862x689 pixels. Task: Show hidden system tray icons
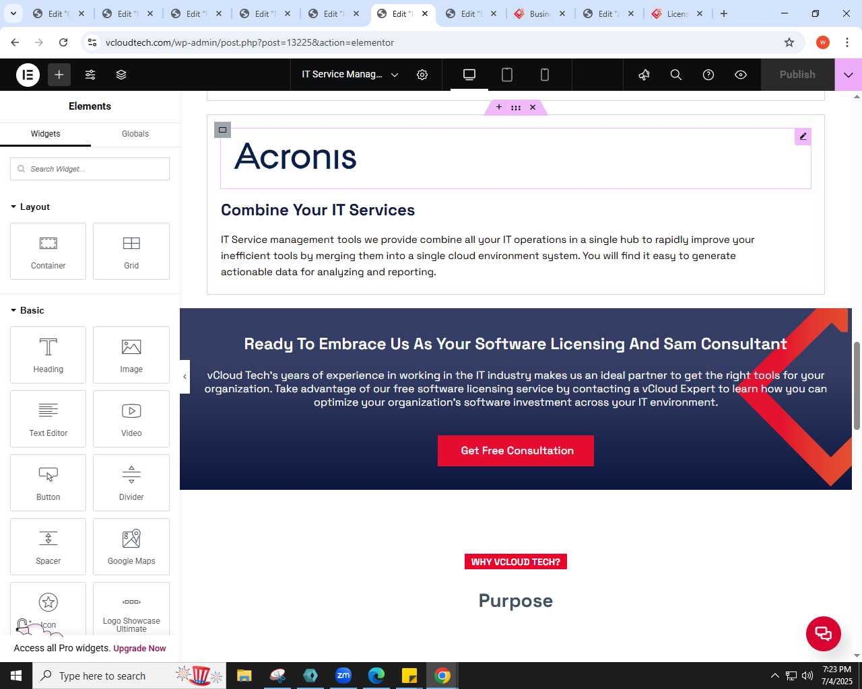[x=774, y=676]
